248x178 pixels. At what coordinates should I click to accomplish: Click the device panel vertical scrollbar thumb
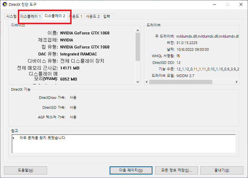pyautogui.click(x=137, y=47)
